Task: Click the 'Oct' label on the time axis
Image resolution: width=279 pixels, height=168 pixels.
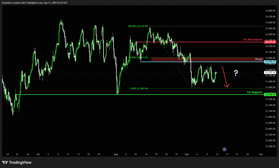Action: 261,154
